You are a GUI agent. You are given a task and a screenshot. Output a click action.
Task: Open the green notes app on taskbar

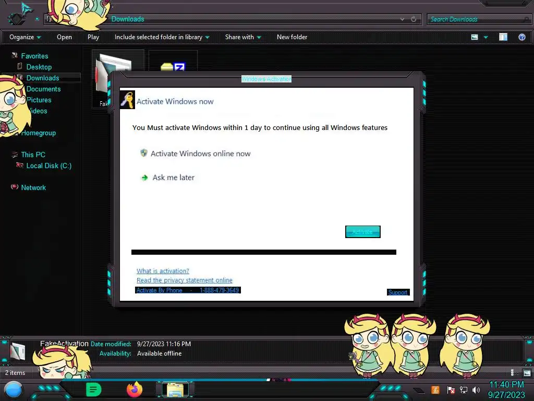[94, 390]
